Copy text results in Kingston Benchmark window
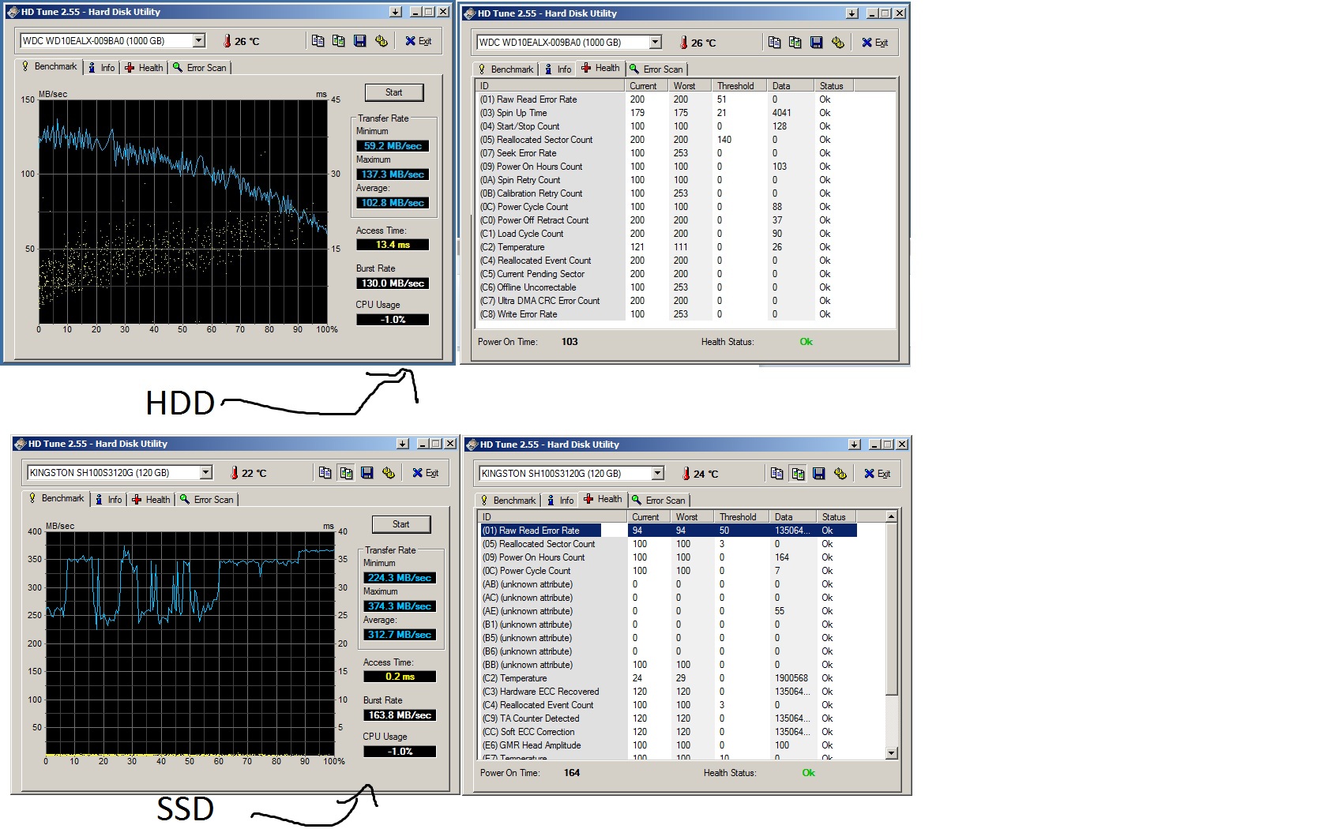Image resolution: width=1327 pixels, height=829 pixels. point(325,473)
